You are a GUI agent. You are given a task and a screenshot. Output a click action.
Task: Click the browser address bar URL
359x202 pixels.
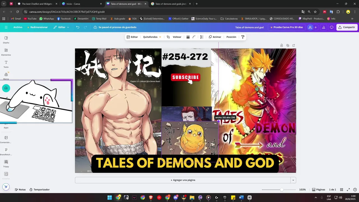pos(67,12)
